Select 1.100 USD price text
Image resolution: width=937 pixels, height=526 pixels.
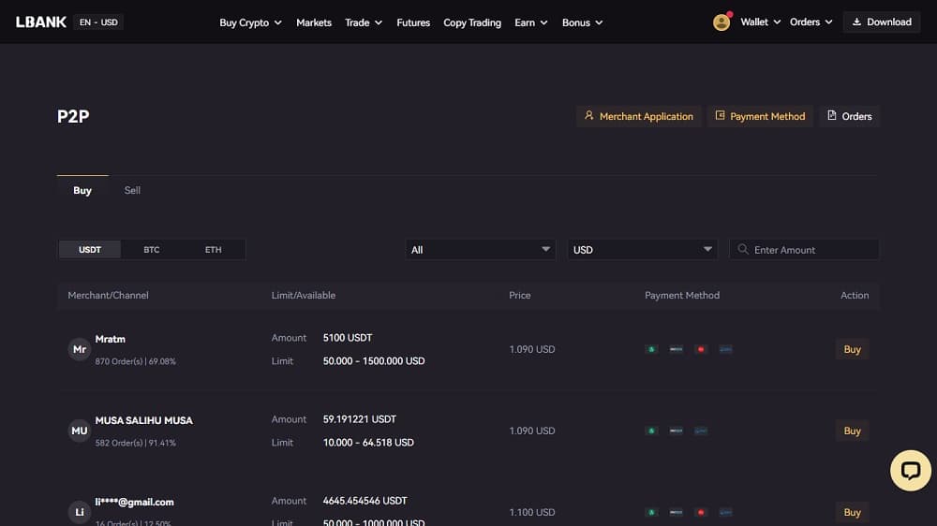click(532, 512)
